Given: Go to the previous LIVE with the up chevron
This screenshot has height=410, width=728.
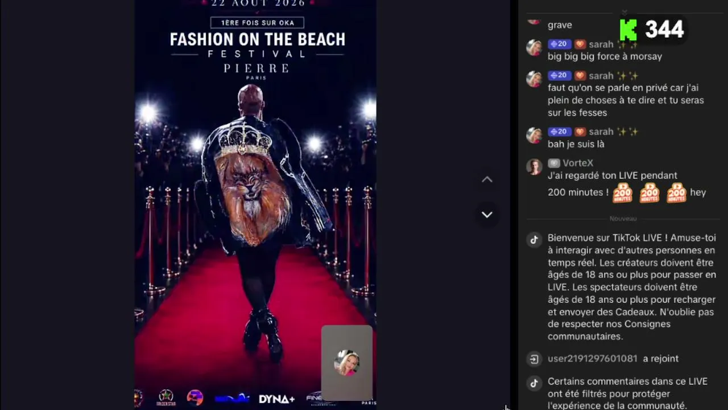Looking at the screenshot, I should 487,179.
